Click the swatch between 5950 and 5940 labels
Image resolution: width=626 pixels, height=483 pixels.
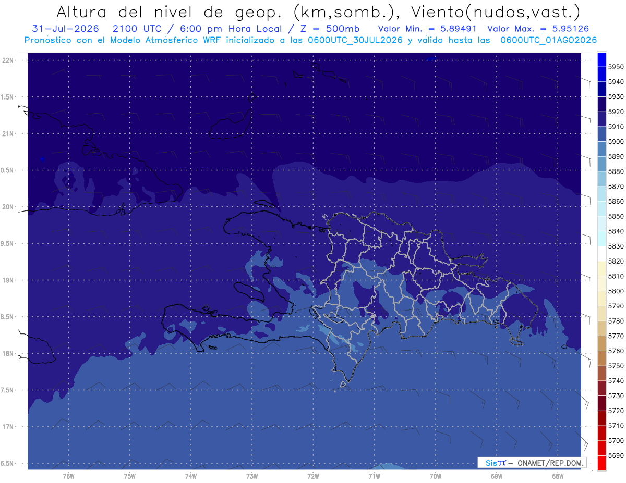[601, 75]
